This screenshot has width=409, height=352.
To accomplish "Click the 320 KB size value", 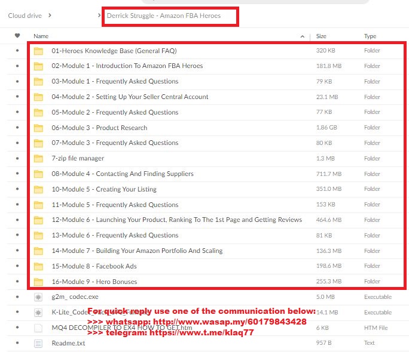I will pos(325,51).
